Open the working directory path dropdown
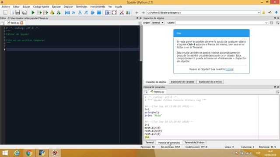Image resolution: width=280 pixels, height=157 pixels. (x=259, y=13)
